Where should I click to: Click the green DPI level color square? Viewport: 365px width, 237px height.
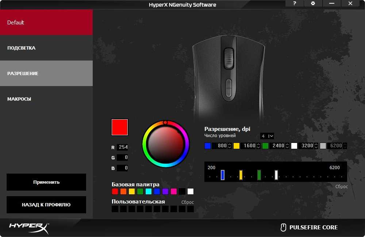pyautogui.click(x=265, y=146)
